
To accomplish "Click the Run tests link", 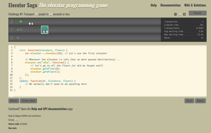I will pyautogui.click(x=12, y=128).
